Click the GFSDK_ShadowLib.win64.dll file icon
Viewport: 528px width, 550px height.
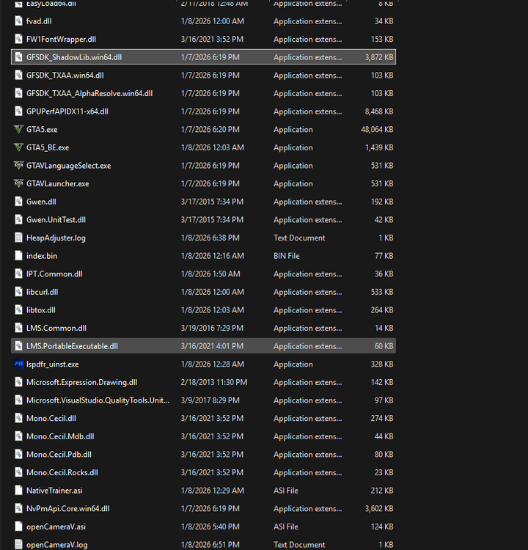coord(18,57)
